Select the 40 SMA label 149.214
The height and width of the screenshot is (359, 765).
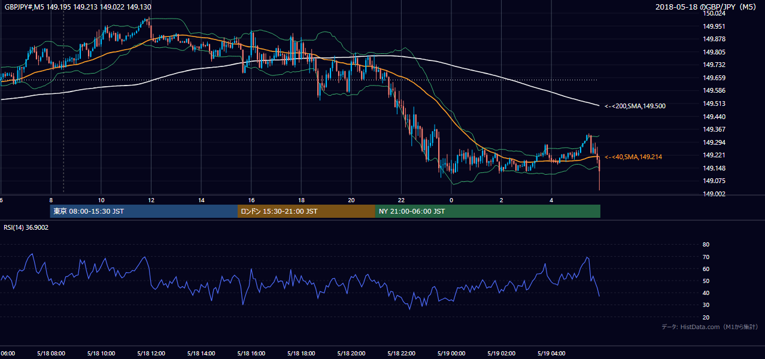633,157
